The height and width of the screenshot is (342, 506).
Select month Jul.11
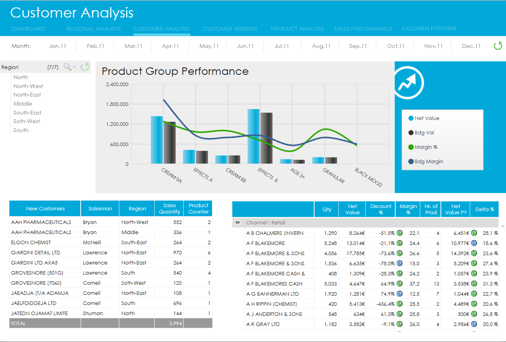tap(281, 46)
